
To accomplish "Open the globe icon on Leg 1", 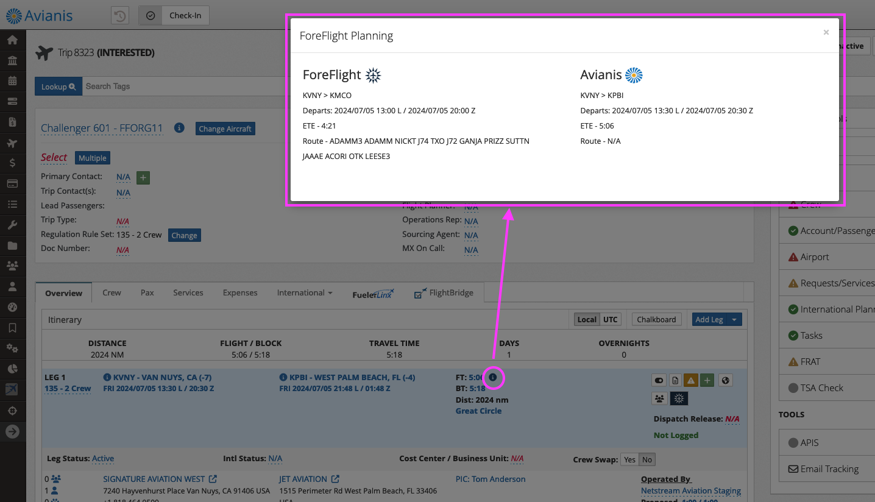I will point(725,381).
